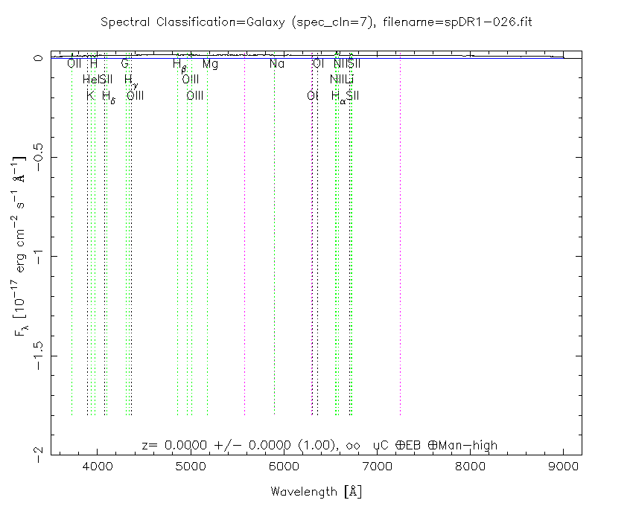Click the Man-high circled-plus flag symbol
633x506 pixels.
(x=432, y=446)
